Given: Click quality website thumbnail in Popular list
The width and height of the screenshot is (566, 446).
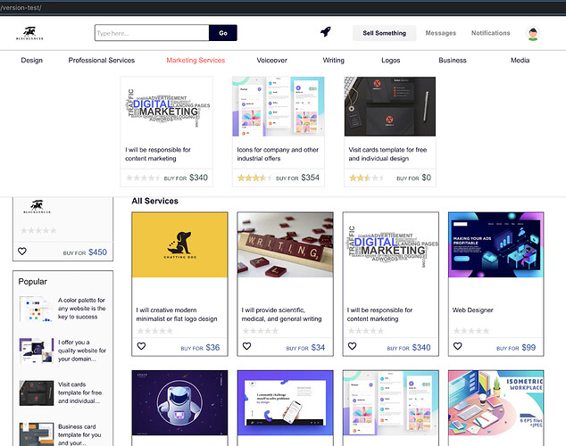Looking at the screenshot, I should pos(37,351).
